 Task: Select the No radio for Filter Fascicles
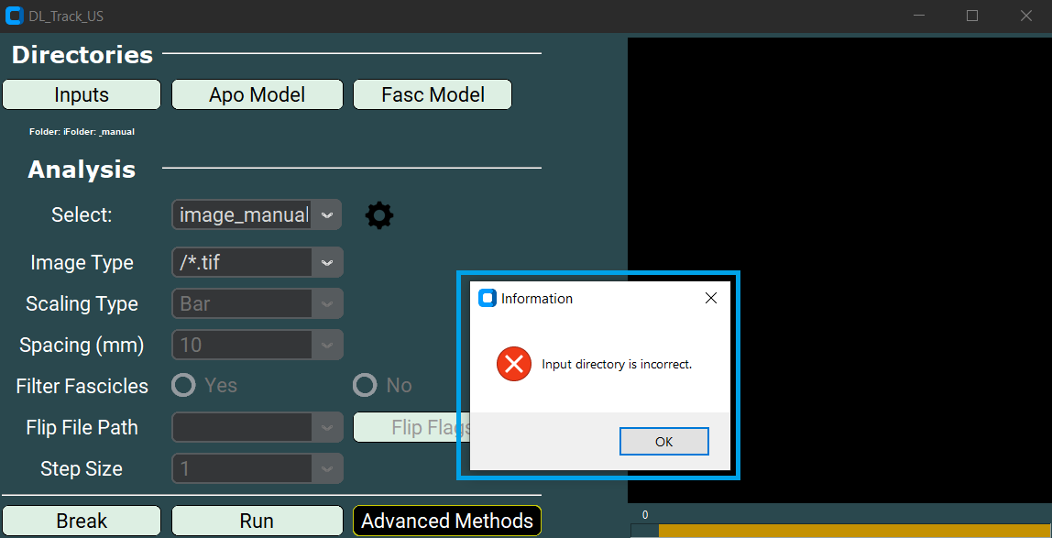tap(366, 385)
